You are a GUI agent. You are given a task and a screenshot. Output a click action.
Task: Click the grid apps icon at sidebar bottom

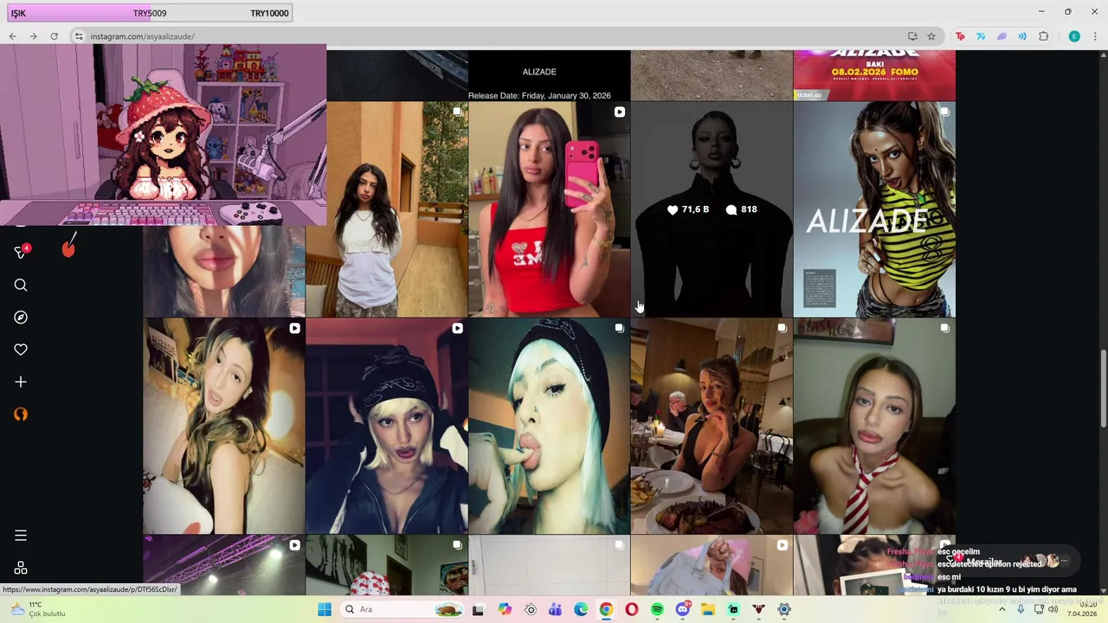tap(21, 568)
